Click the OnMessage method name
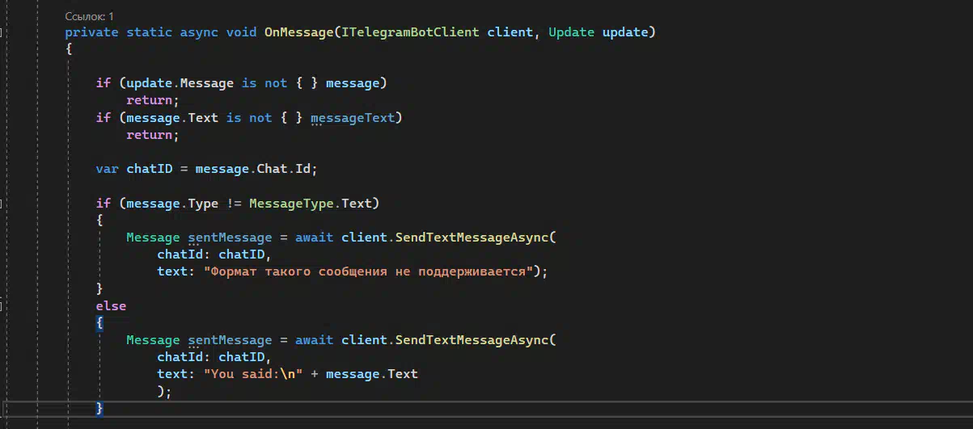The image size is (973, 429). point(299,32)
